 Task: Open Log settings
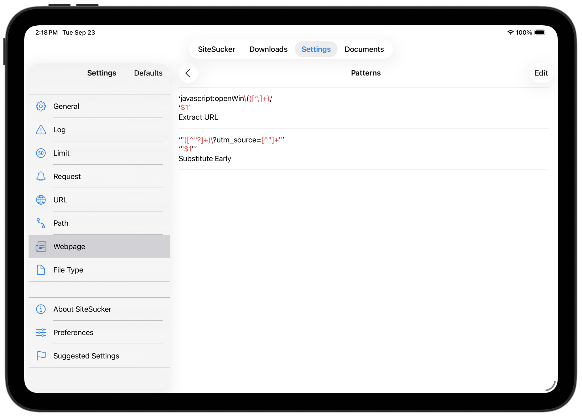tap(99, 130)
